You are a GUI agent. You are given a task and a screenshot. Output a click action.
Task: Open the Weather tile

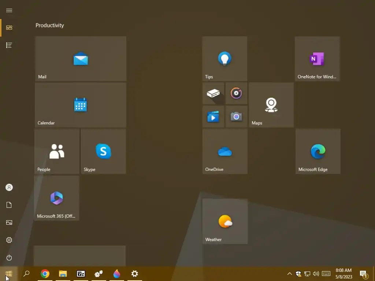tap(225, 221)
